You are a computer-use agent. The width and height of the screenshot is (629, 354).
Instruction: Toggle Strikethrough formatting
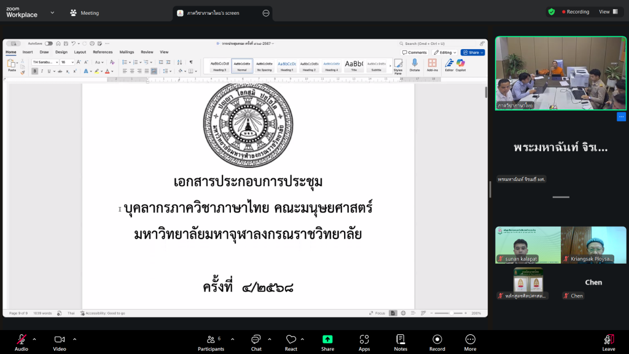[60, 71]
